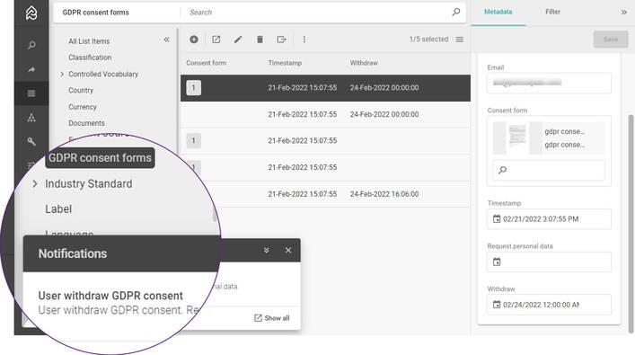Open the search icon in left sidebar
This screenshot has height=355, width=635.
[31, 45]
